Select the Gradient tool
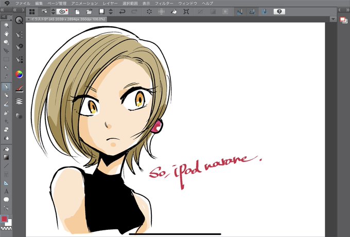Viewport: 350px width, 237px height. pyautogui.click(x=6, y=157)
